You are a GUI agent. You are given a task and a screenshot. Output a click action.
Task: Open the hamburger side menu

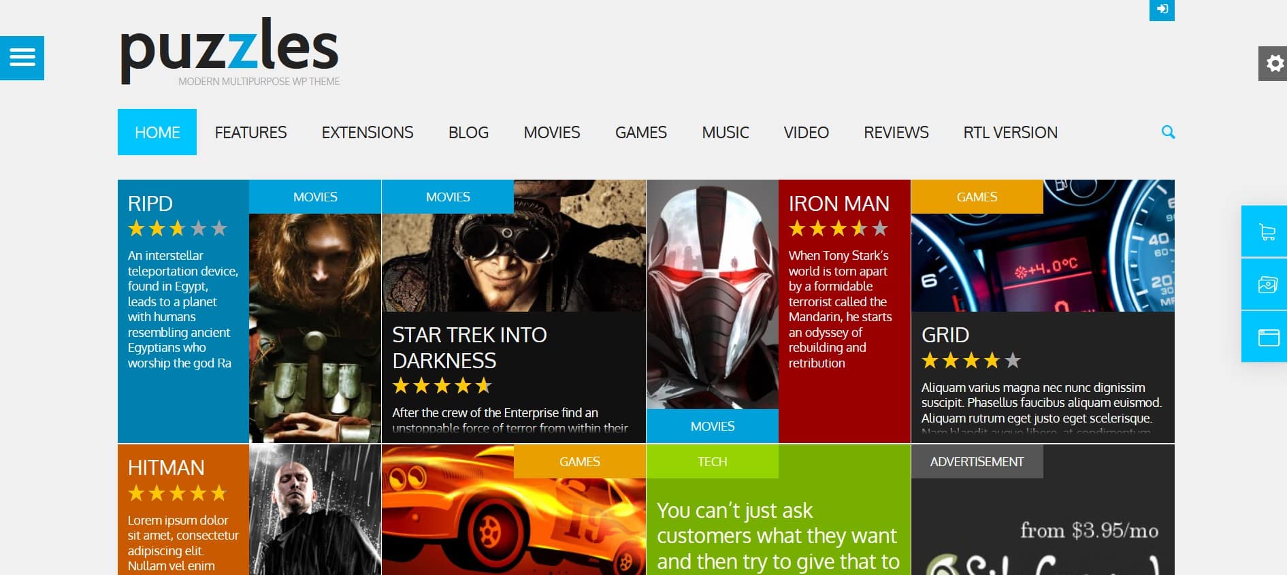22,58
